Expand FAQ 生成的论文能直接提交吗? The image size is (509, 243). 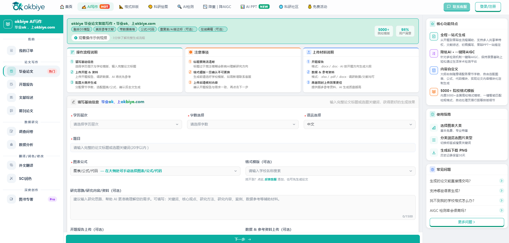(x=467, y=181)
